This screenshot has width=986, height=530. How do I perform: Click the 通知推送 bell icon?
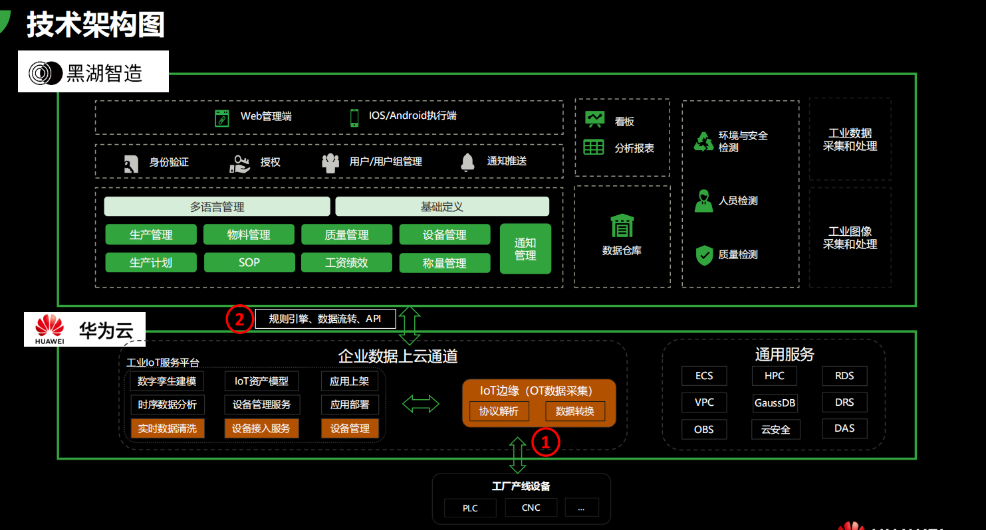point(467,161)
